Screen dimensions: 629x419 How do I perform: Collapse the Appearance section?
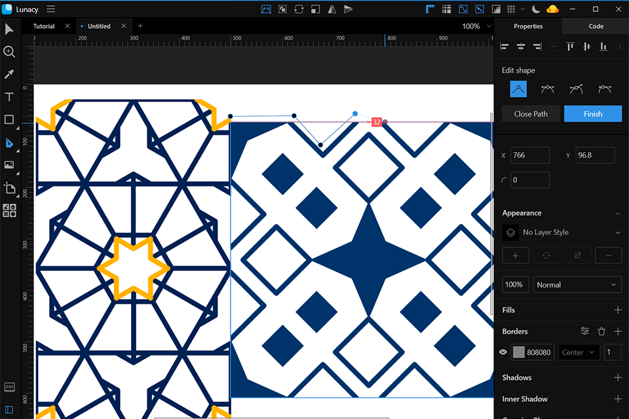pyautogui.click(x=618, y=213)
